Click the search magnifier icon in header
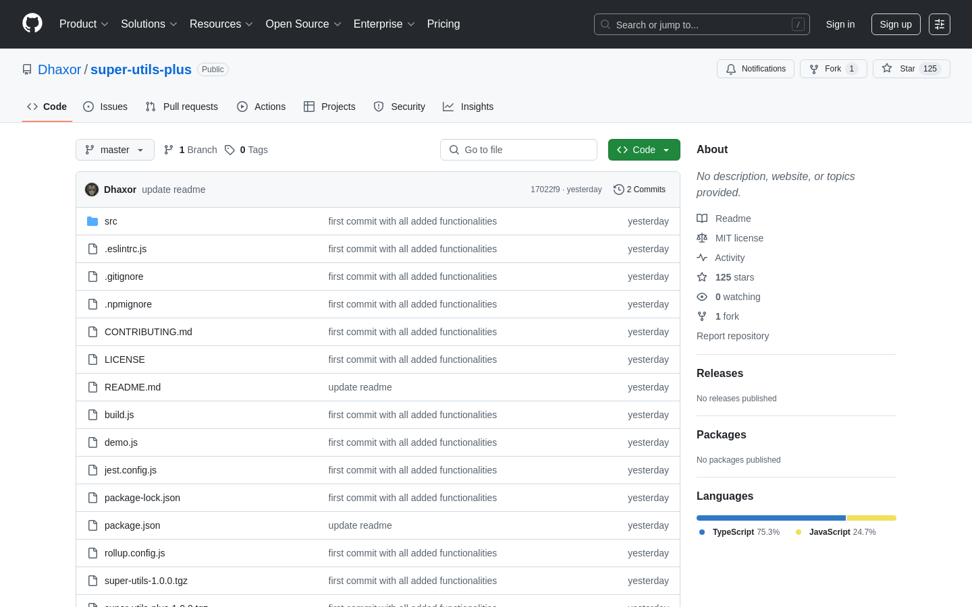 (605, 24)
